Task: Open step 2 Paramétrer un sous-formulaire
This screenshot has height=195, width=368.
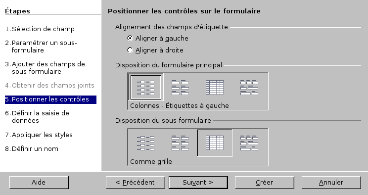Action: 41,47
